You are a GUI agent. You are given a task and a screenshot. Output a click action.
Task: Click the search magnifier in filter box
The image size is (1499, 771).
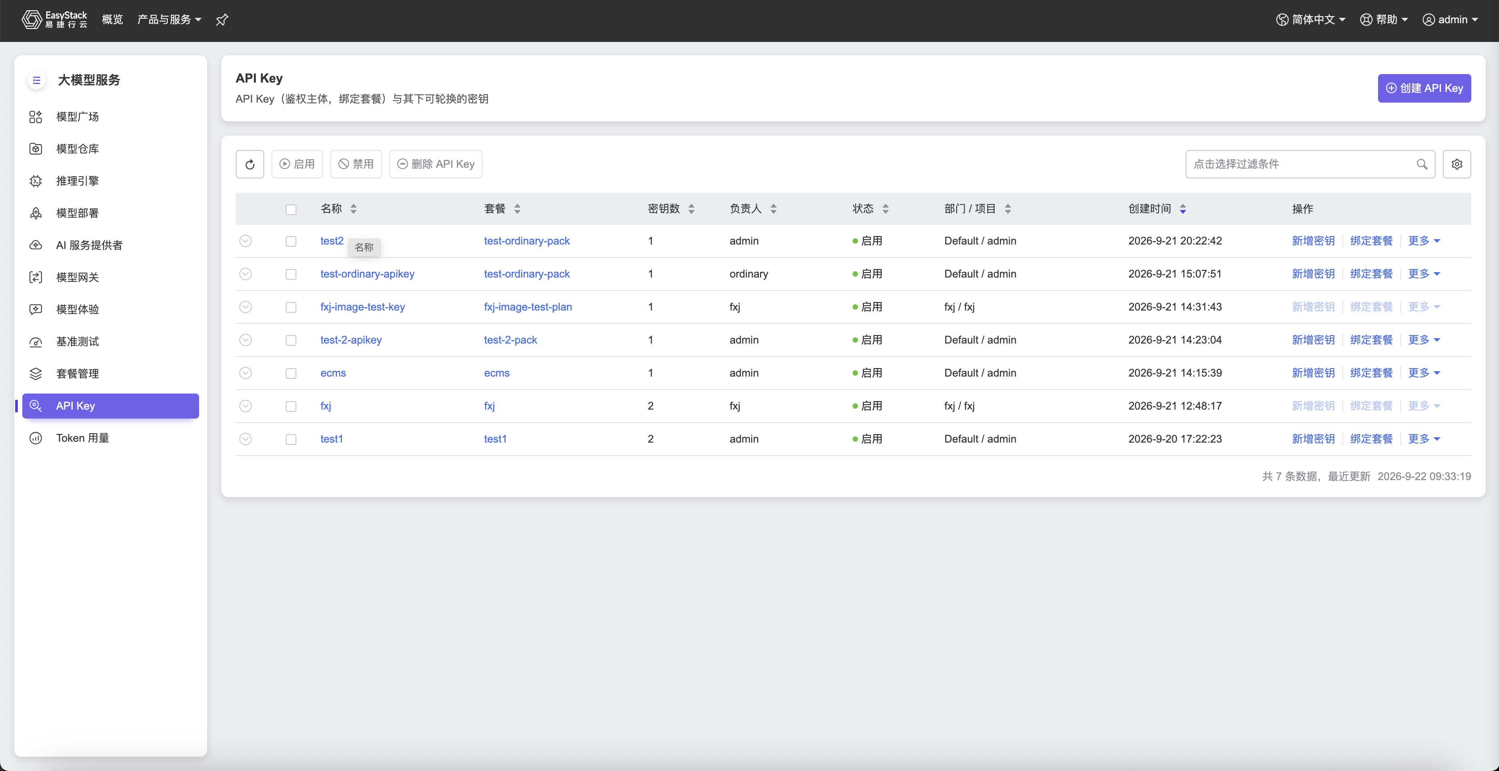[x=1422, y=164]
